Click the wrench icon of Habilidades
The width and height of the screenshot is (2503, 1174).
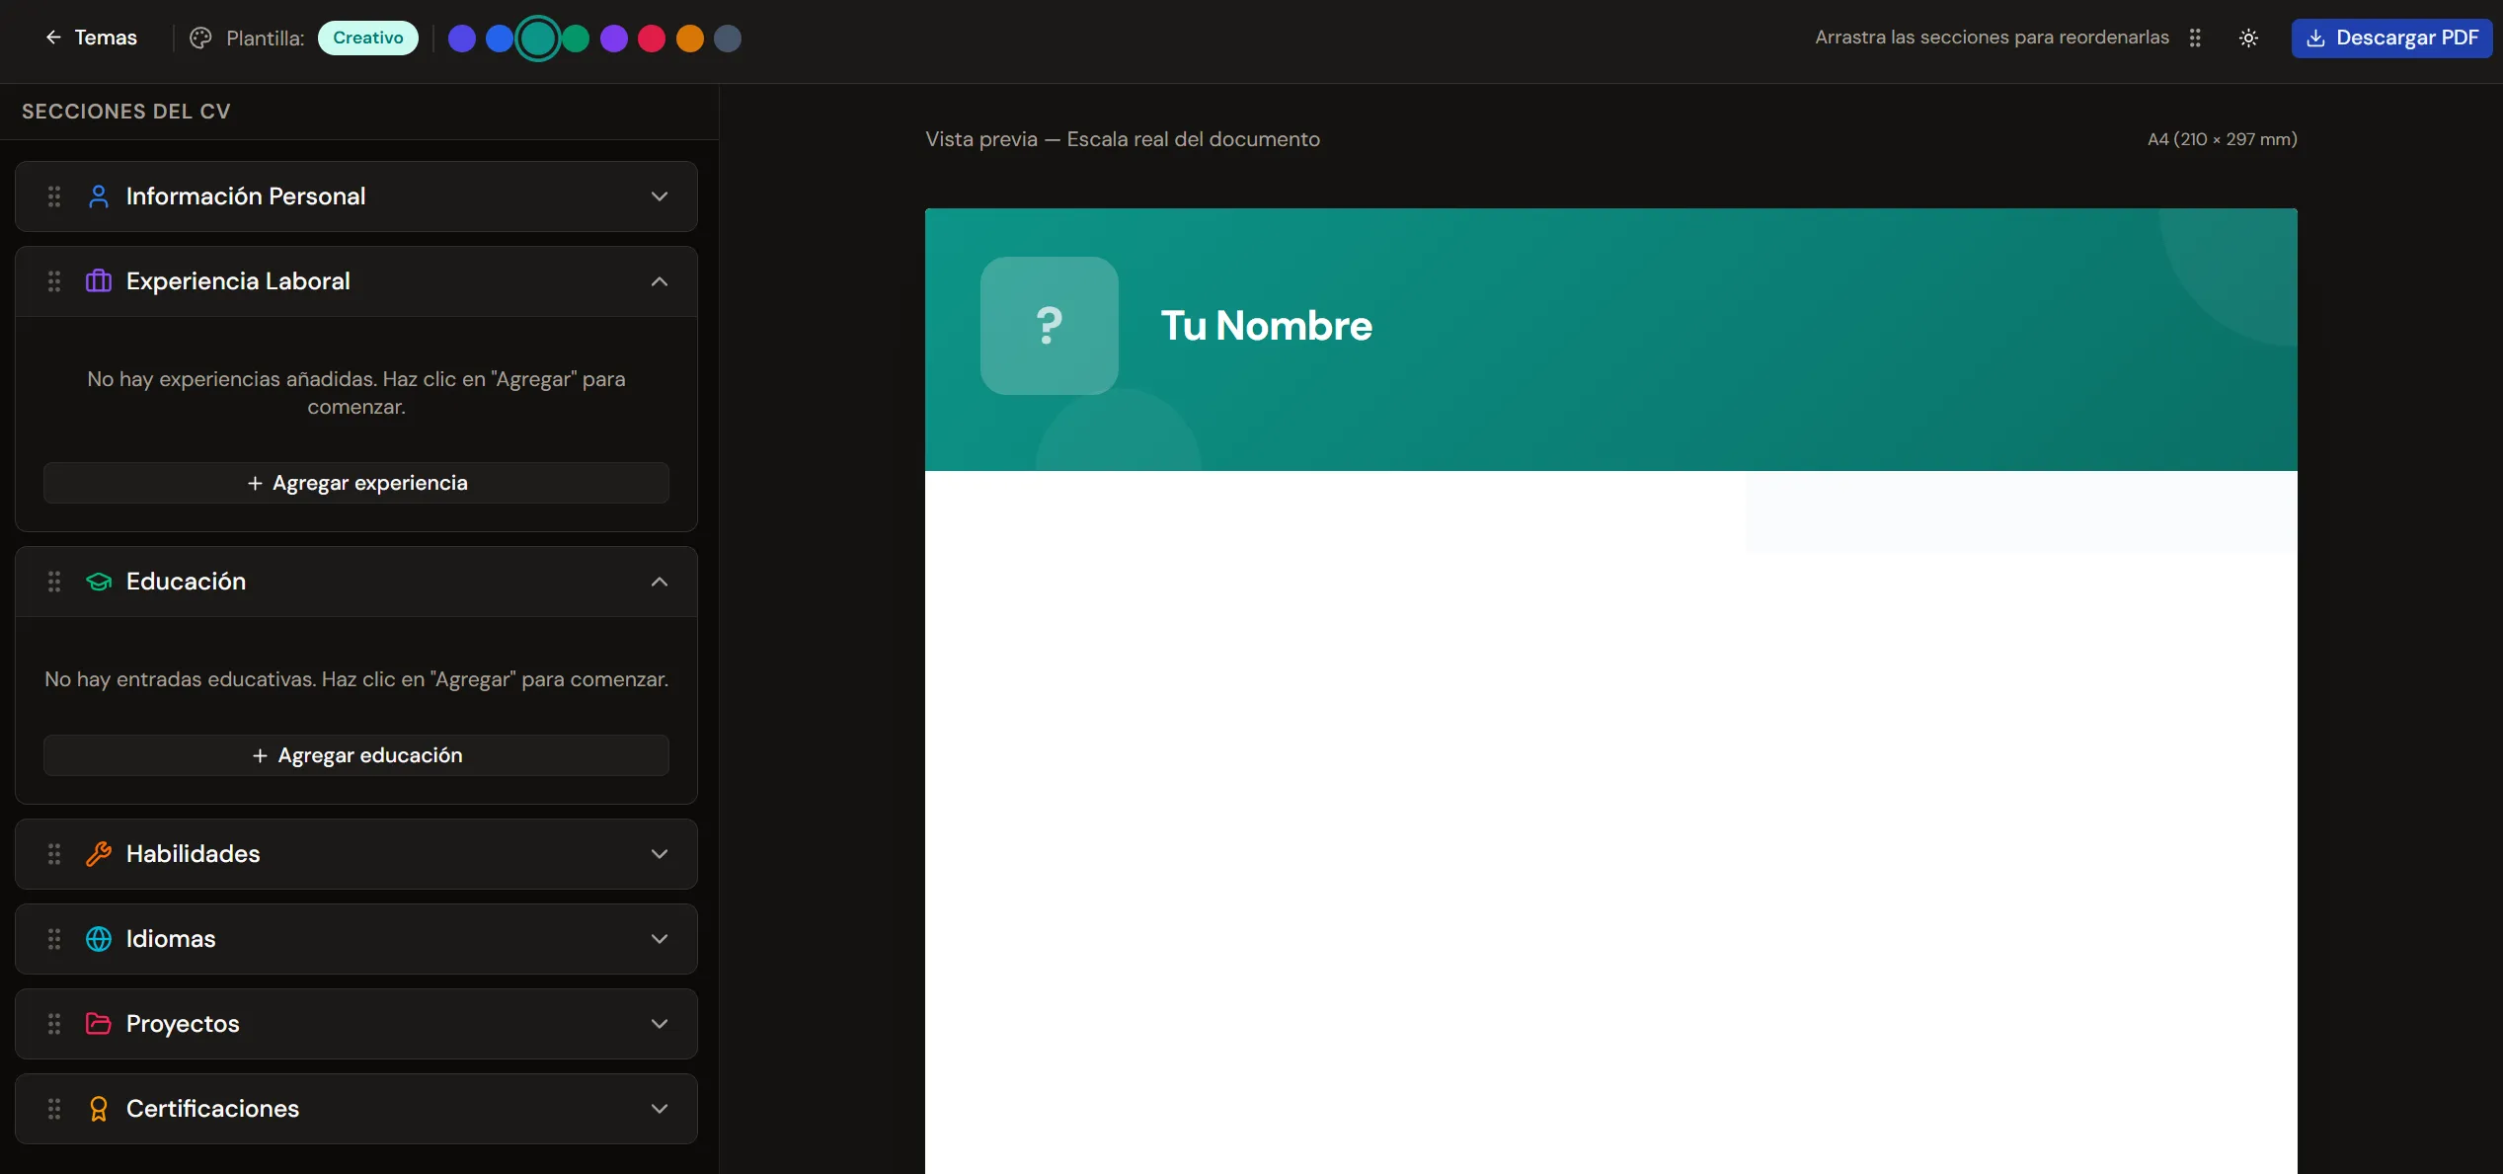click(x=99, y=853)
